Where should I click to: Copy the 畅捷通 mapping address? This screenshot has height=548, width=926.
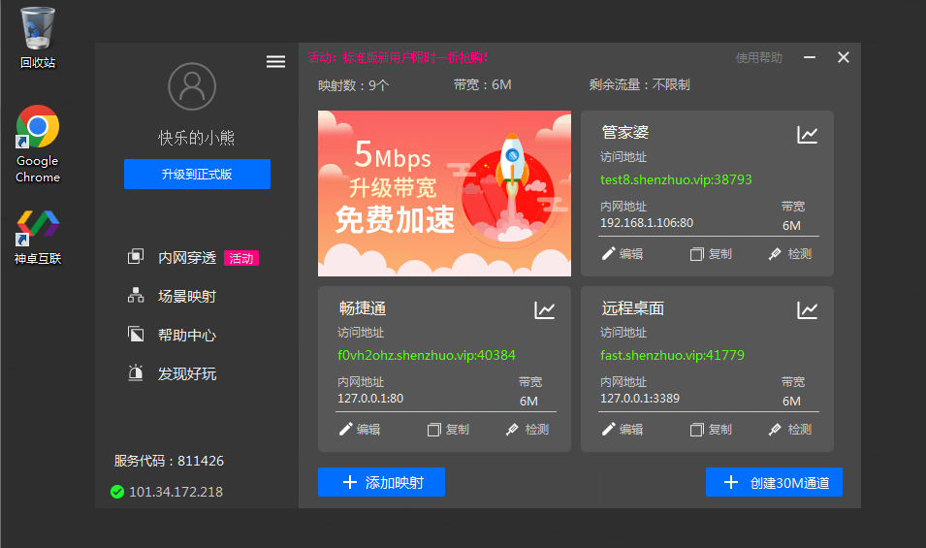pyautogui.click(x=448, y=430)
